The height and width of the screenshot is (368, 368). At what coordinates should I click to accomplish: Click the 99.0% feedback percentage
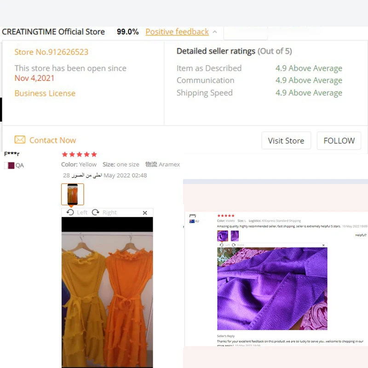click(x=128, y=32)
